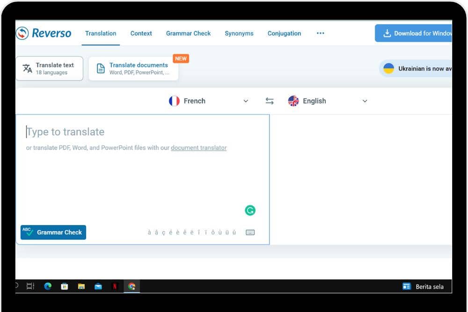Follow the document translator link
The width and height of the screenshot is (468, 312).
point(198,148)
